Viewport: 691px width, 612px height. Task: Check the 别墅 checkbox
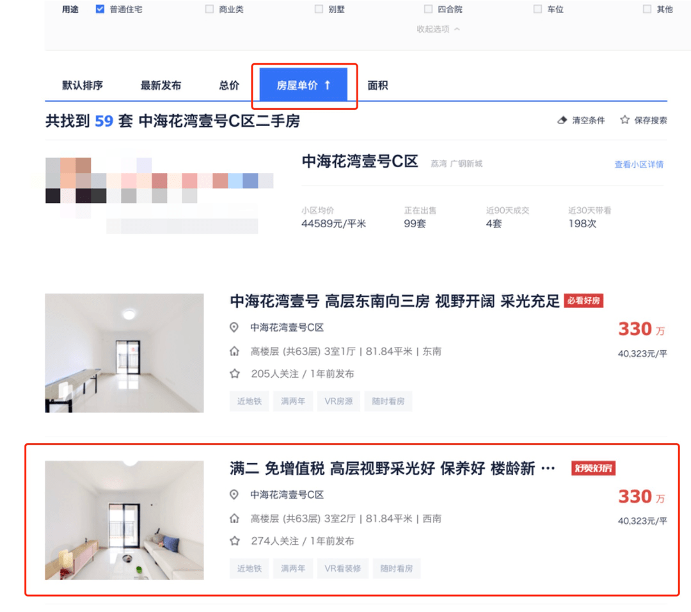tap(319, 9)
